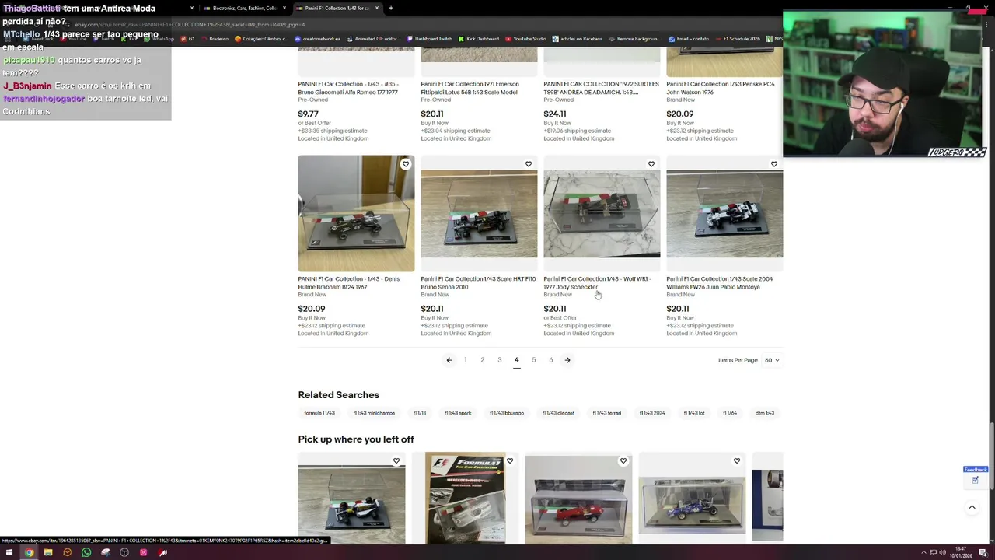Viewport: 995px width, 560px height.
Task: Open Chrome from the taskbar
Action: click(29, 552)
